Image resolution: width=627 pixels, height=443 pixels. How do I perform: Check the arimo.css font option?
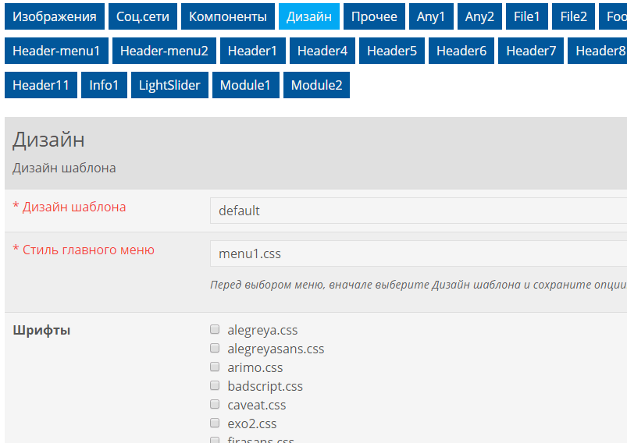(x=215, y=367)
